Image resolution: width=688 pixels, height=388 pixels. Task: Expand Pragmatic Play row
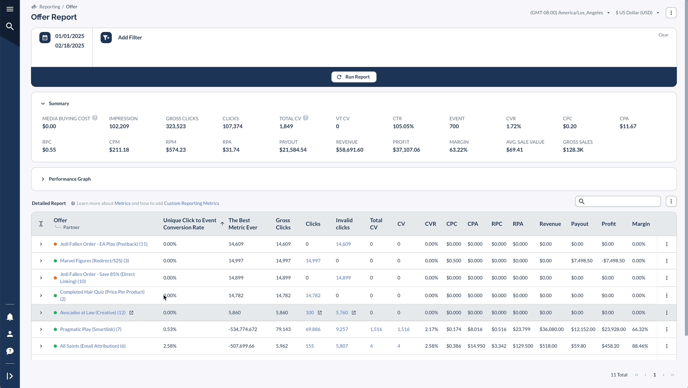41,330
